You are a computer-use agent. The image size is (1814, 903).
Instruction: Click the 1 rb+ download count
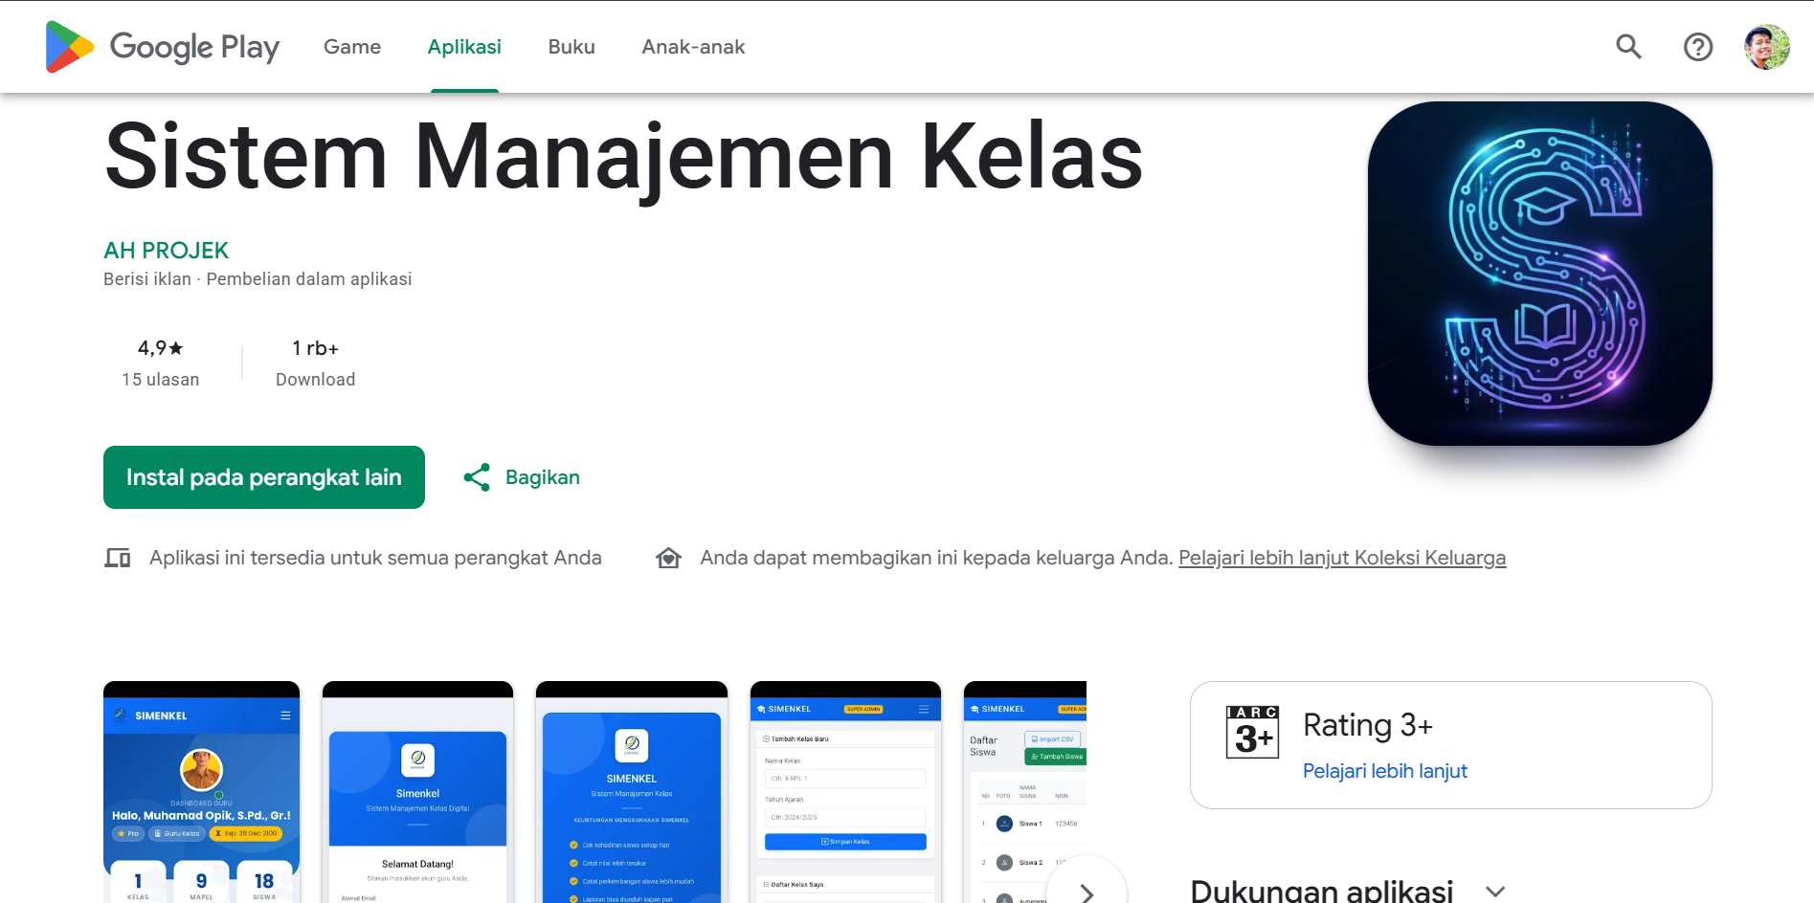click(315, 348)
